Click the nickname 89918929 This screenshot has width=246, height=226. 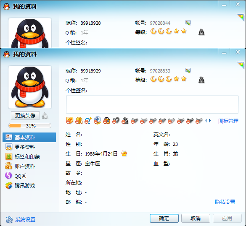point(90,71)
